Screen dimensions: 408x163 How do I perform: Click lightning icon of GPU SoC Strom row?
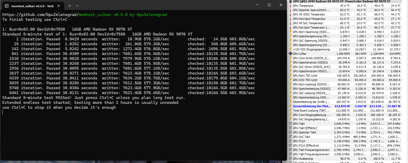291,67
